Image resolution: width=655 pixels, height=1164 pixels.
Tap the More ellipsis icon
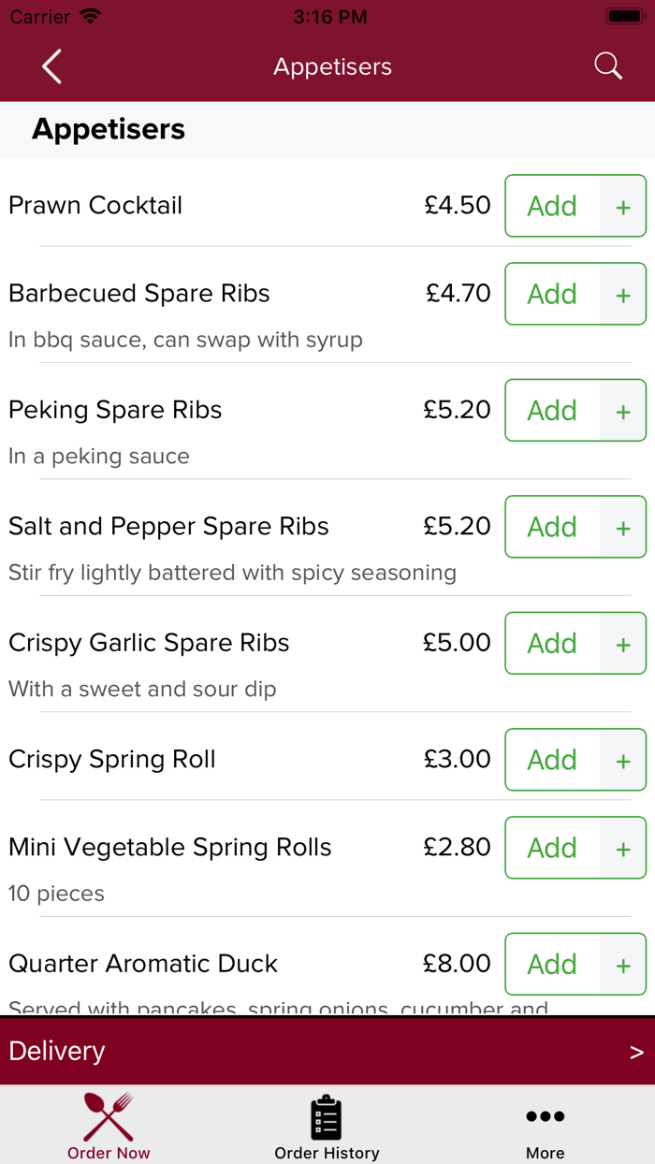click(545, 1115)
